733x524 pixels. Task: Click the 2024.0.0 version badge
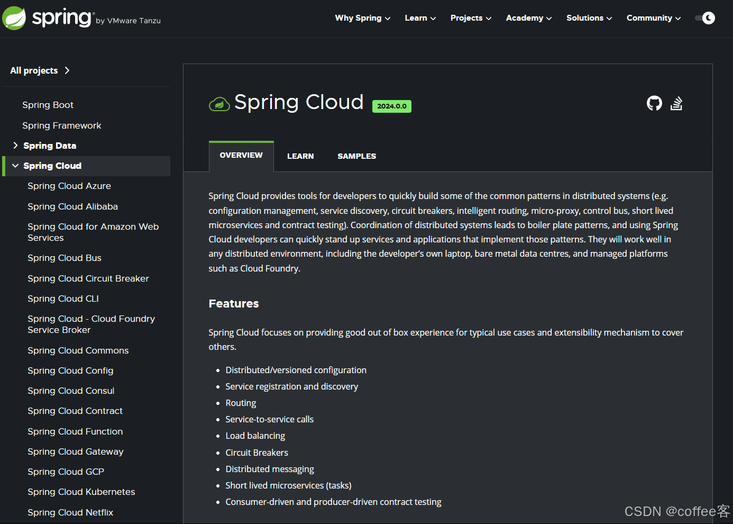(x=392, y=106)
